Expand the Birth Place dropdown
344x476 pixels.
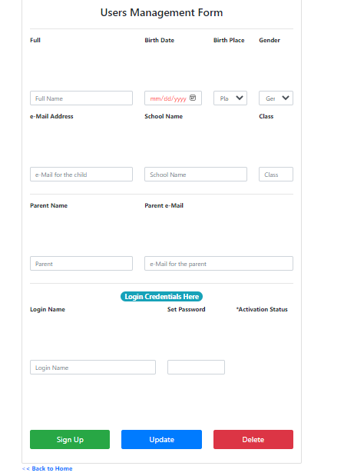coord(230,98)
